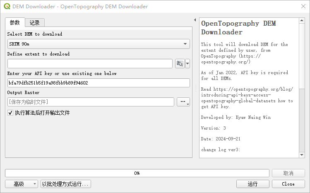
Task: Click the QGIS logo in the title bar
Action: tap(7, 6)
